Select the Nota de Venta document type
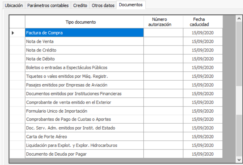Image resolution: width=243 pixels, height=165 pixels. pos(84,41)
